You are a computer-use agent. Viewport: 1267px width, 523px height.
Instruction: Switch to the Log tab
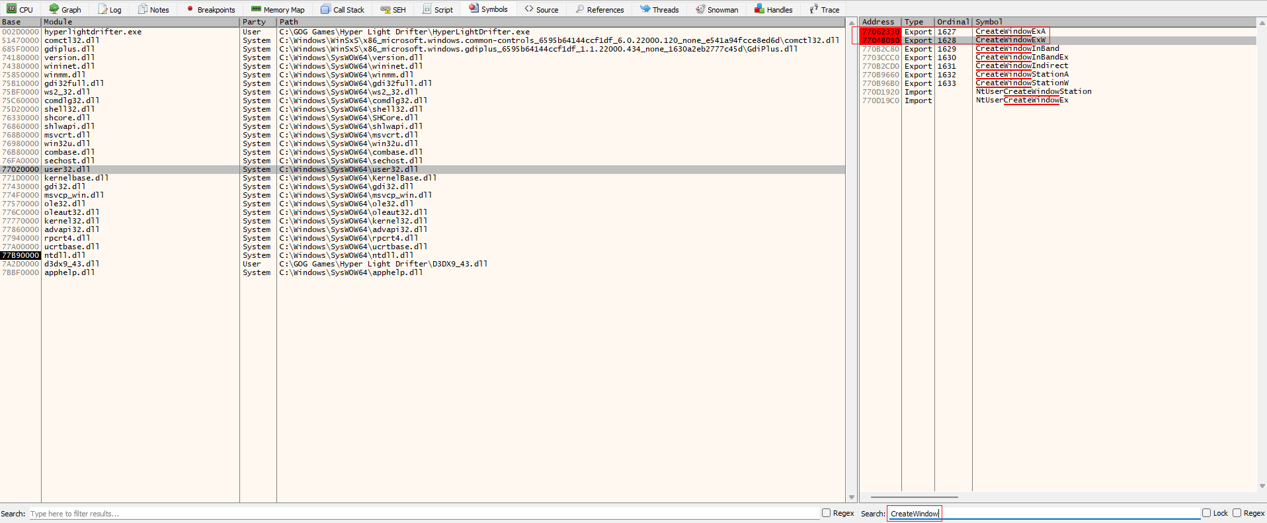(110, 9)
